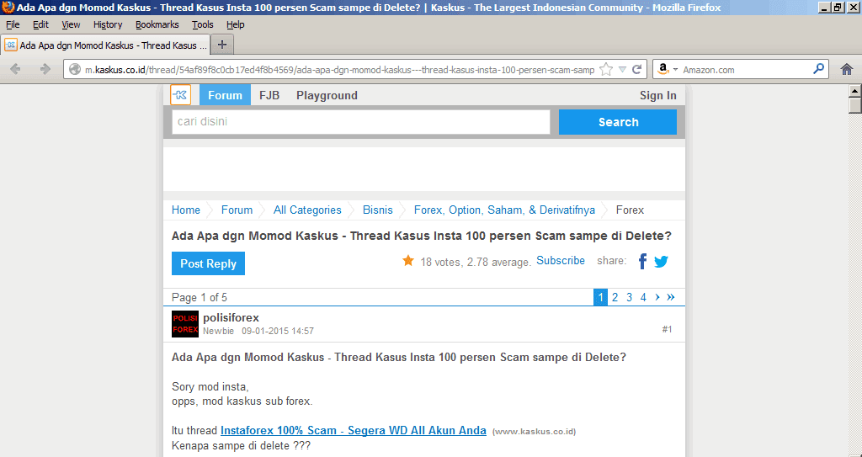Open the Instaforex 100% Scam thread link
This screenshot has height=457, width=862.
pos(354,430)
